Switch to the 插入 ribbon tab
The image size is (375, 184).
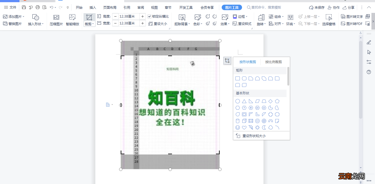[x=93, y=7]
